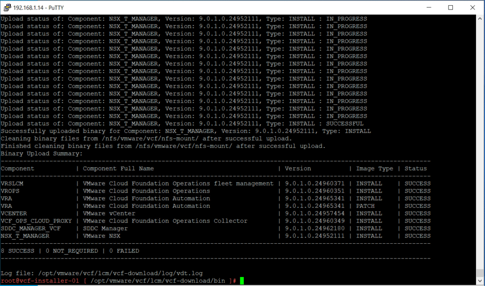Click the scrollbar down arrow
Viewport: 485px width, 286px height.
pos(480,281)
